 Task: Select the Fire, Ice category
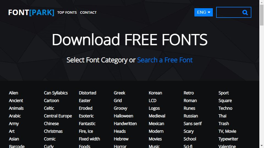pyautogui.click(x=86, y=131)
